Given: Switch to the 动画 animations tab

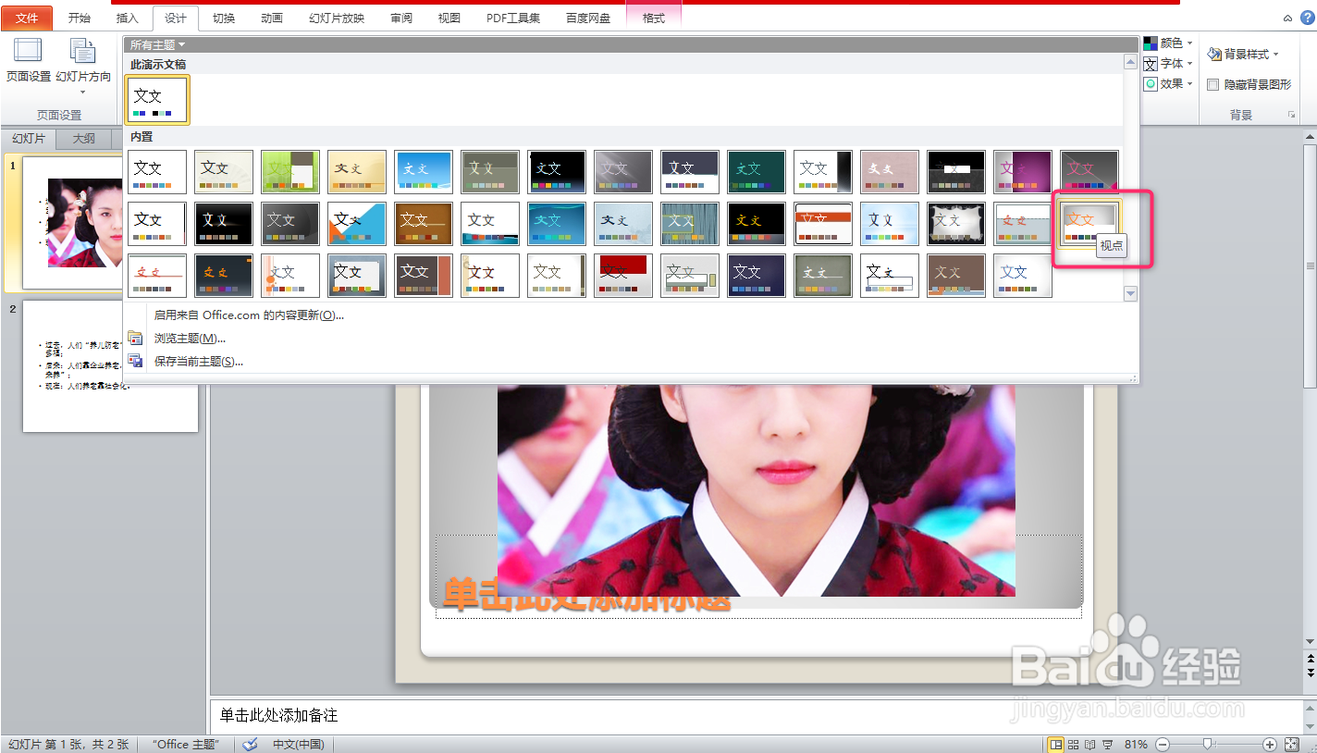Looking at the screenshot, I should (x=272, y=18).
